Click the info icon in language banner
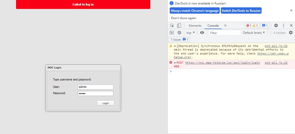Image resolution: width=295 pixels, height=134 pixels. [171, 3]
